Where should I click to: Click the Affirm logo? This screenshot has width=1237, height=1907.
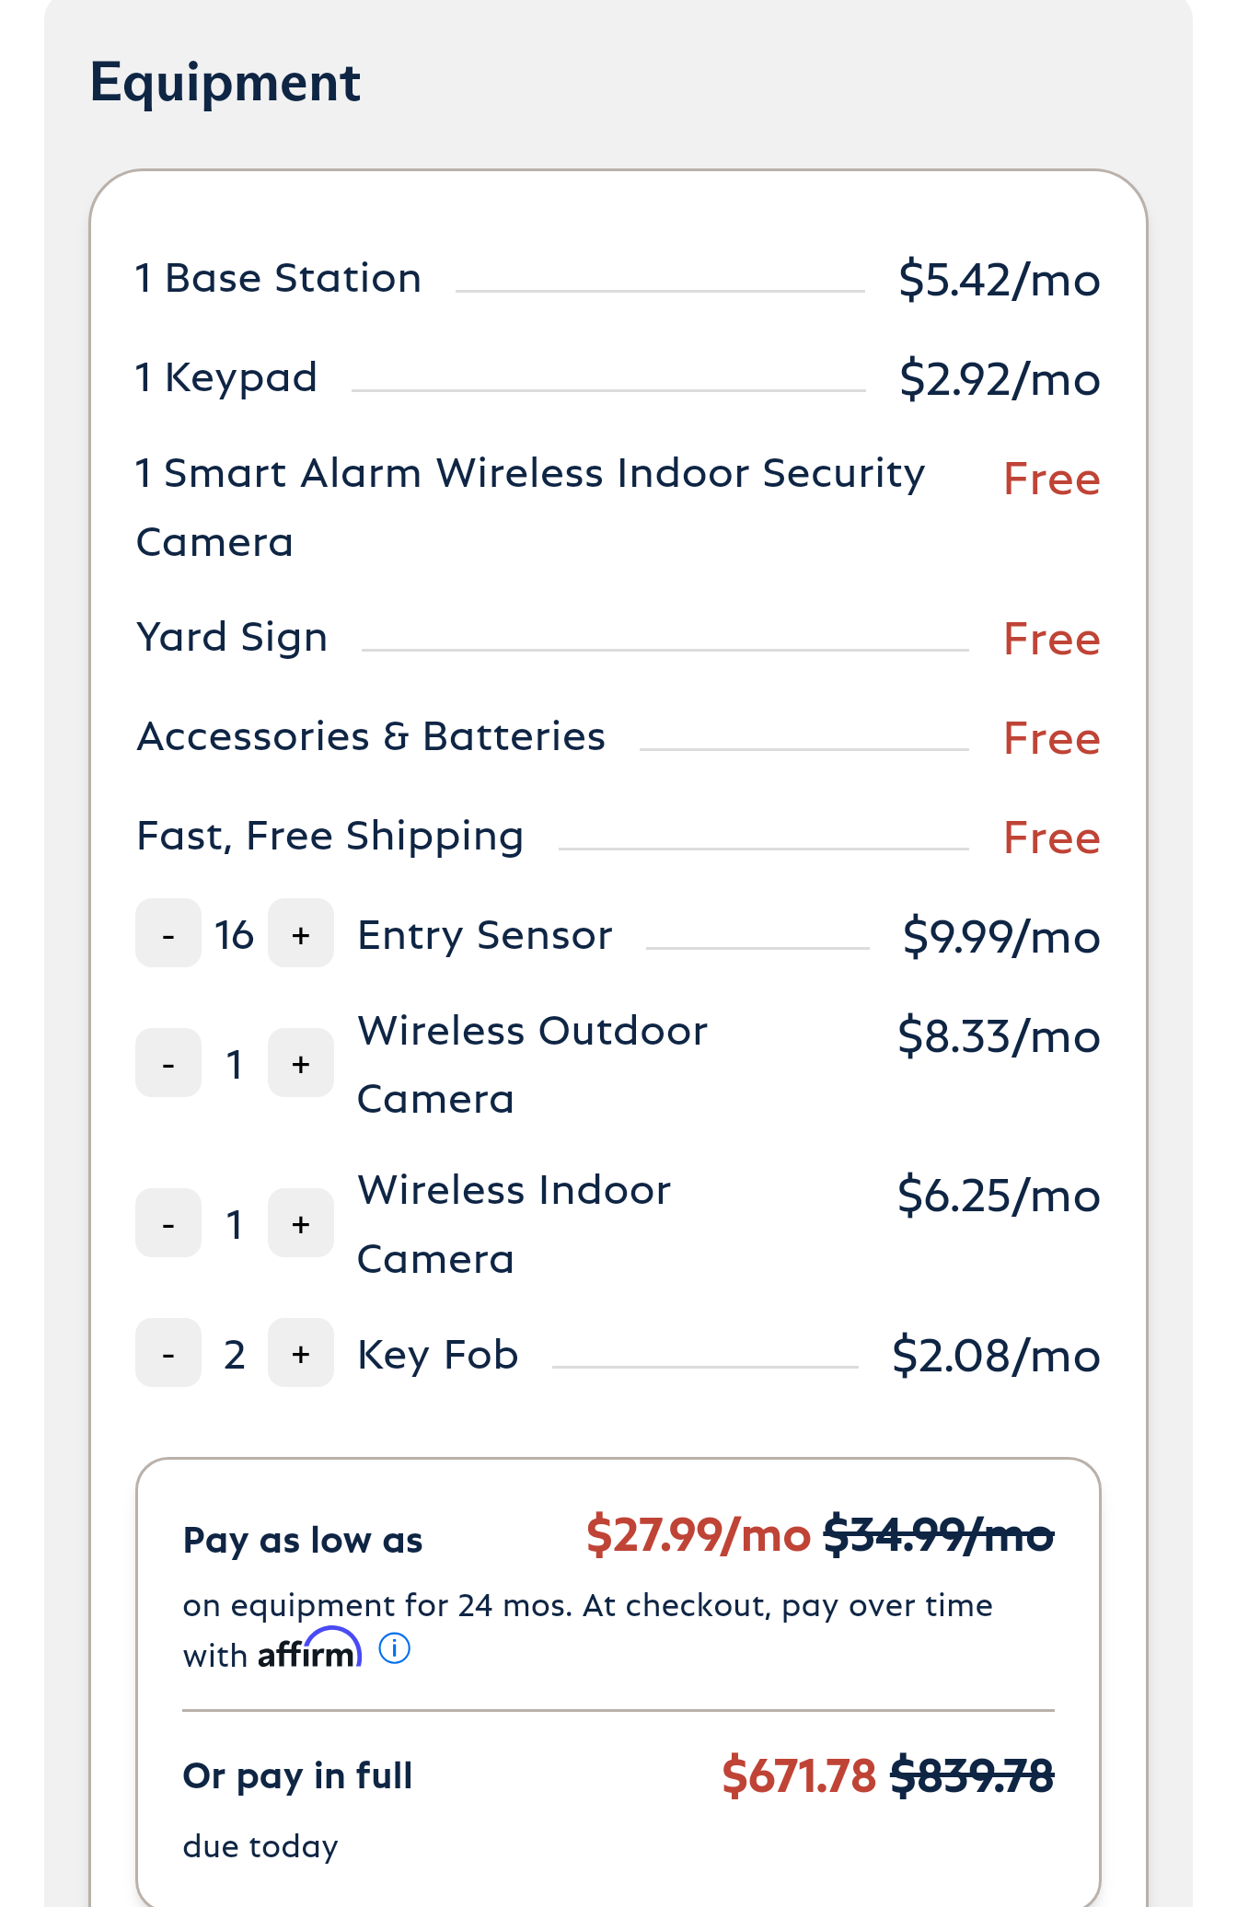tap(309, 1651)
